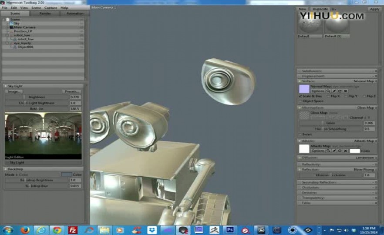Click the Main Camera icon in scene tree
The height and width of the screenshot is (235, 384).
point(11,27)
